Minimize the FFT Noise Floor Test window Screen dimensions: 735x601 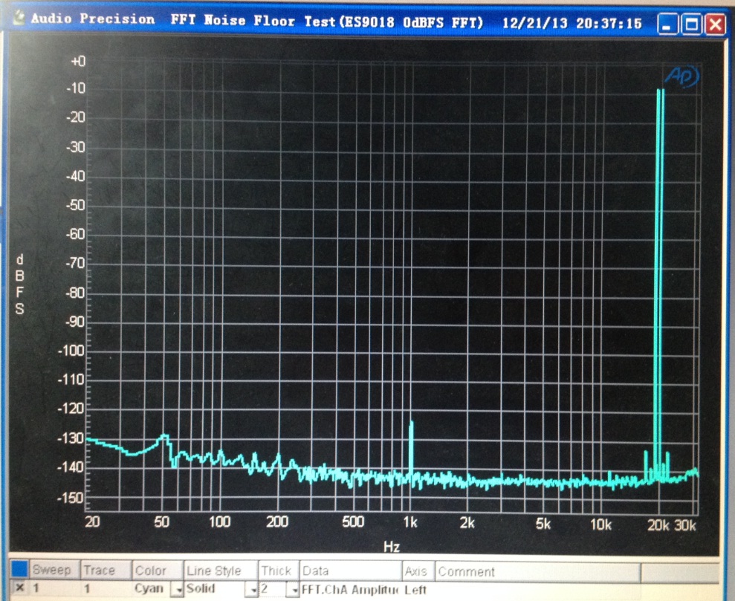point(667,24)
